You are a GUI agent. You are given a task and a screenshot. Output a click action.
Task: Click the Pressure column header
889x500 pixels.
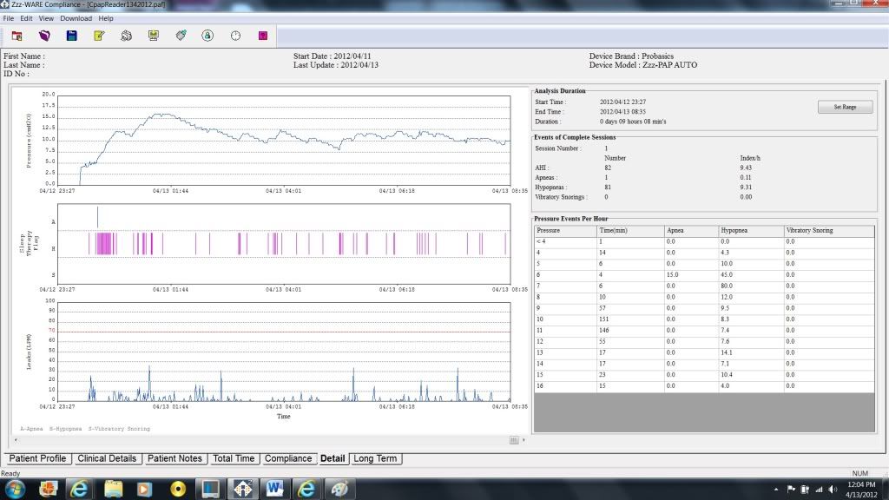coord(565,231)
